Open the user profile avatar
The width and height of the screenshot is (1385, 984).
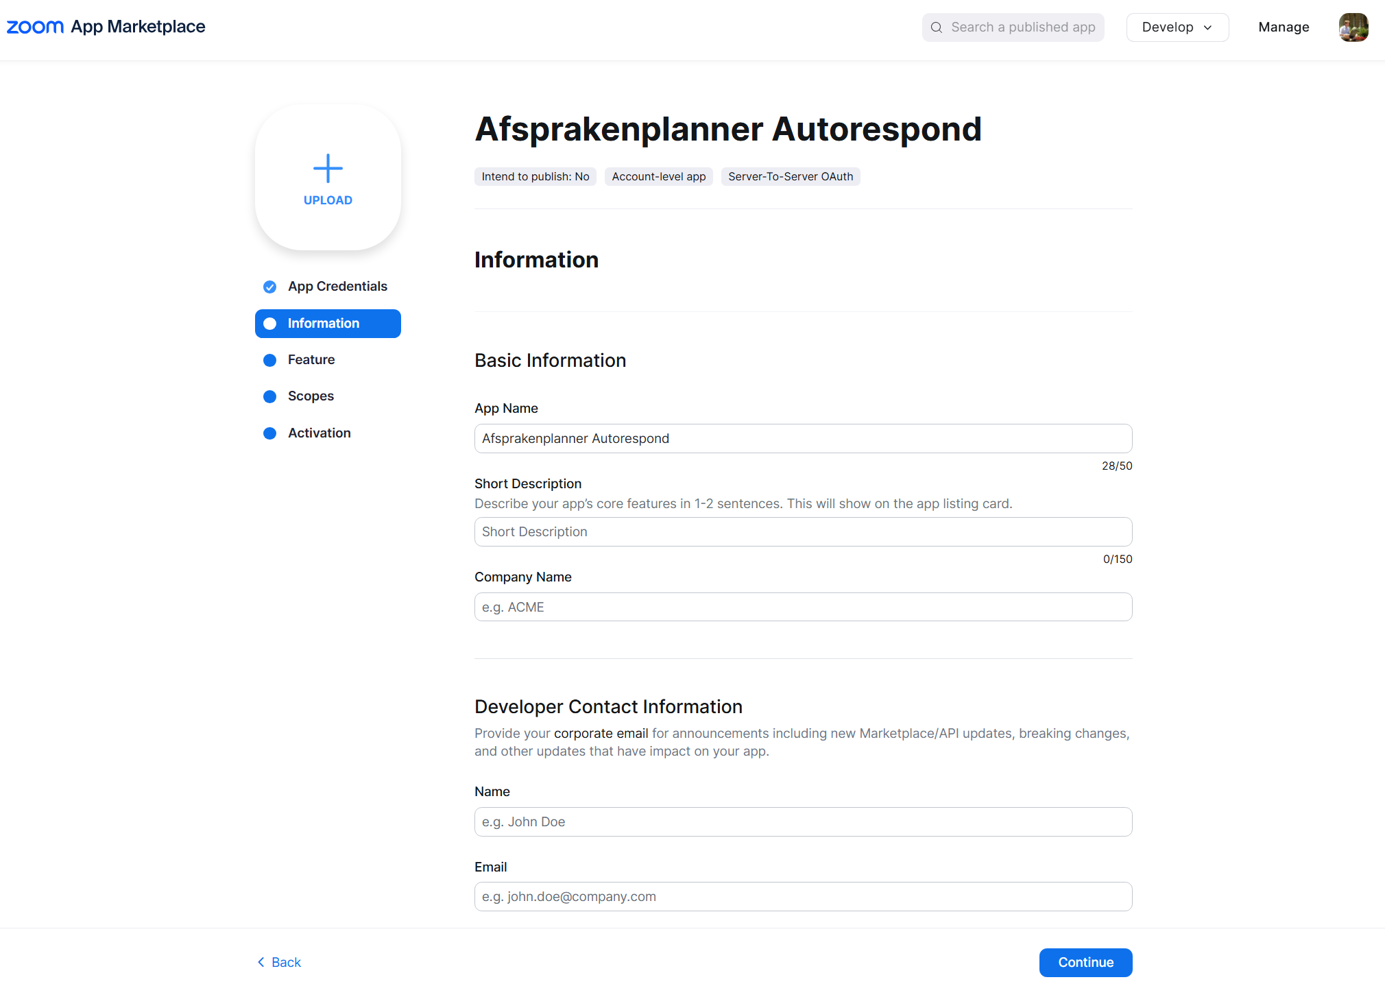tap(1353, 27)
